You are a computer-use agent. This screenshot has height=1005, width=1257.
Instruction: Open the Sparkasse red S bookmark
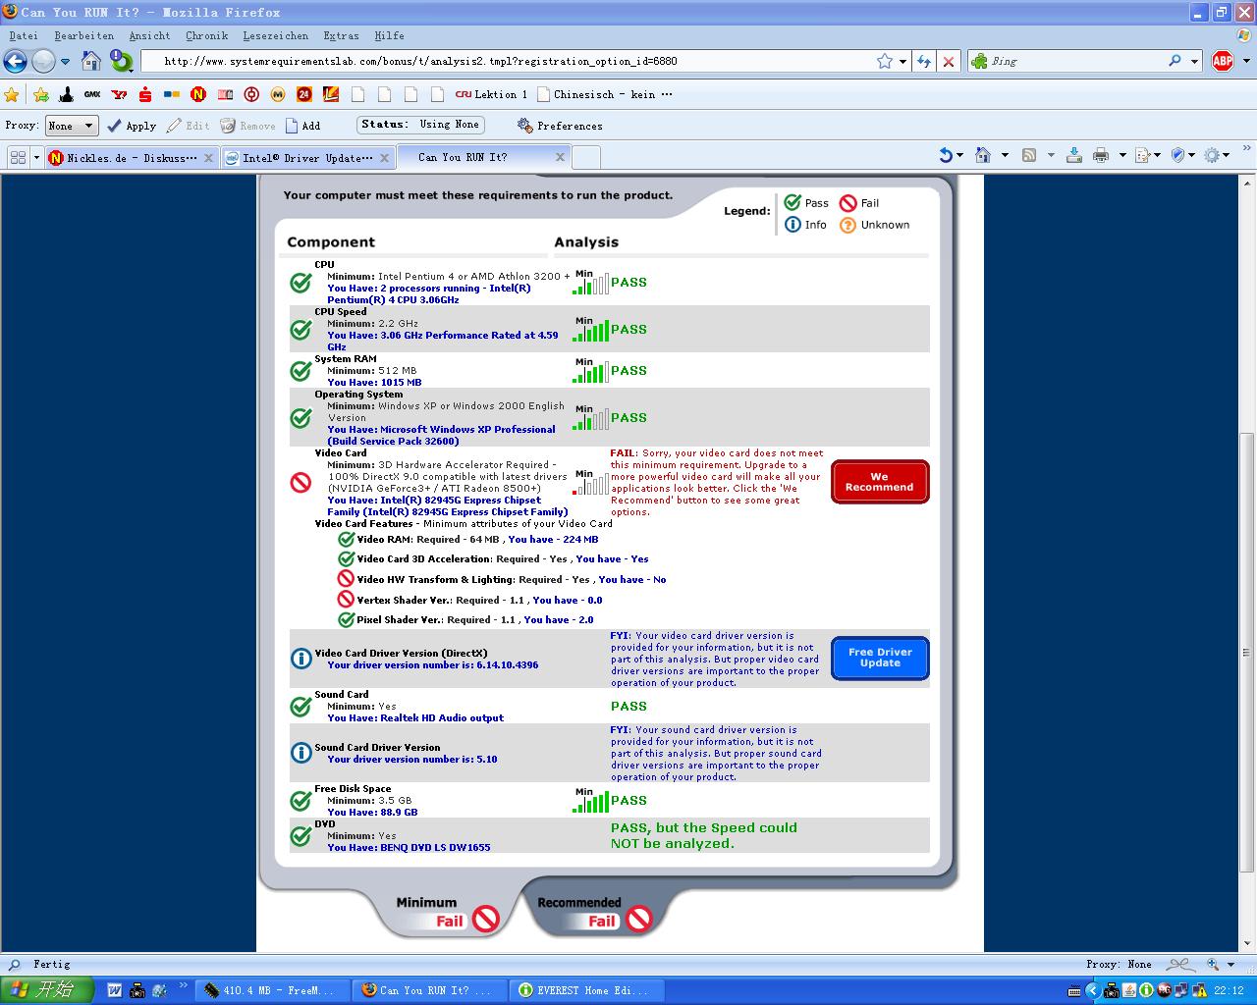click(x=145, y=94)
